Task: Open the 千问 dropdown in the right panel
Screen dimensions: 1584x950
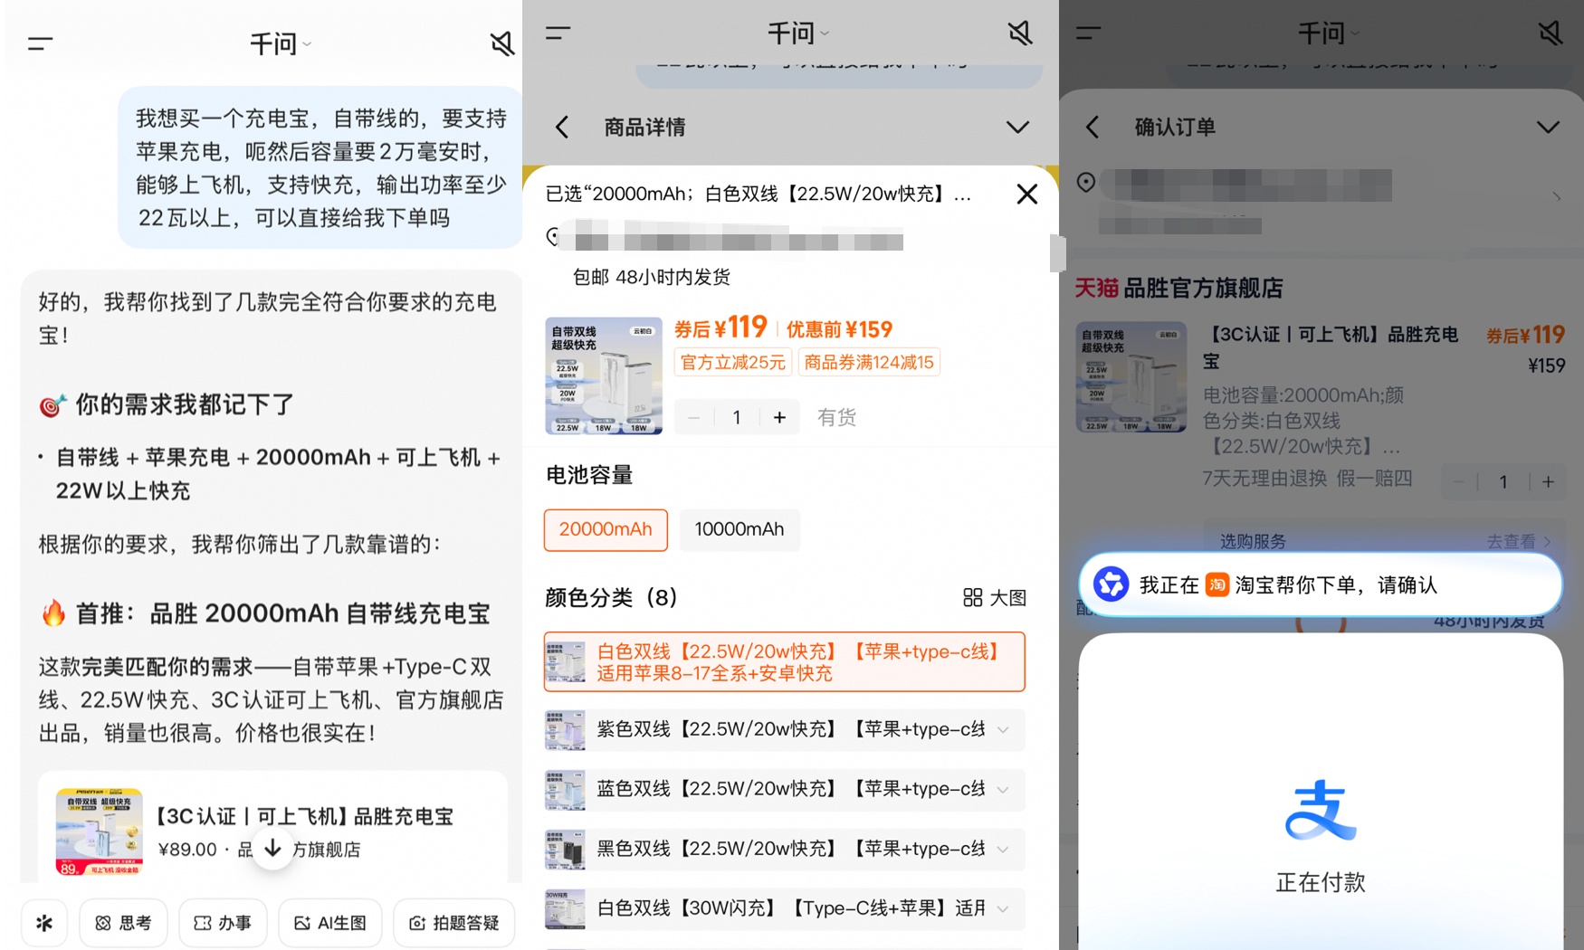Action: pos(1328,33)
